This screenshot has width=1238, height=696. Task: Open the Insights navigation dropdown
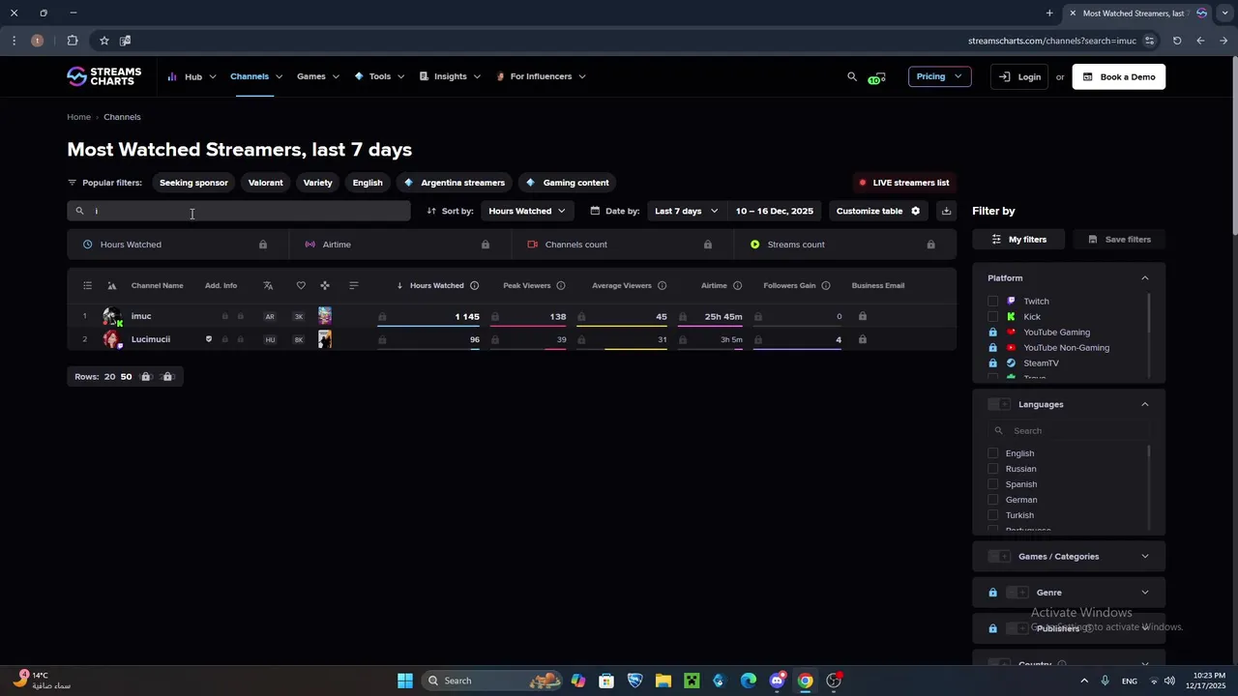point(450,76)
